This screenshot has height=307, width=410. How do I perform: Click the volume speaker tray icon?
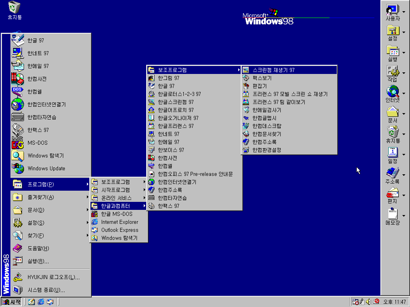[369, 302]
